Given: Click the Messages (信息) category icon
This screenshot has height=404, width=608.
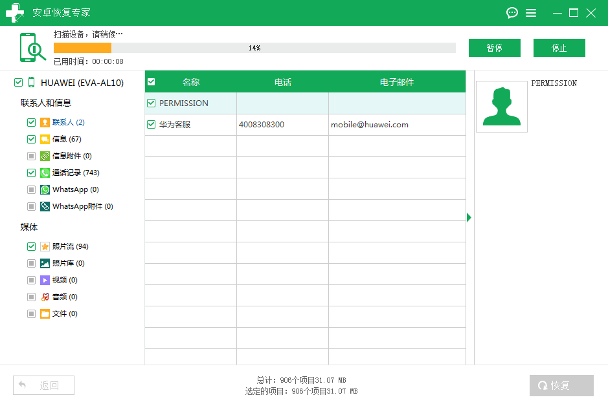Looking at the screenshot, I should pyautogui.click(x=45, y=139).
